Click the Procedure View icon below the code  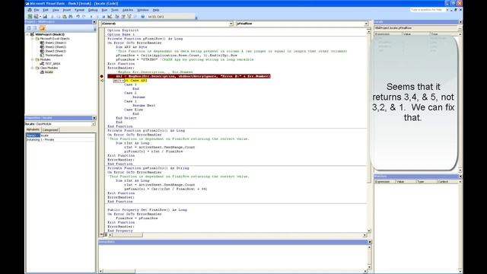pyautogui.click(x=101, y=235)
